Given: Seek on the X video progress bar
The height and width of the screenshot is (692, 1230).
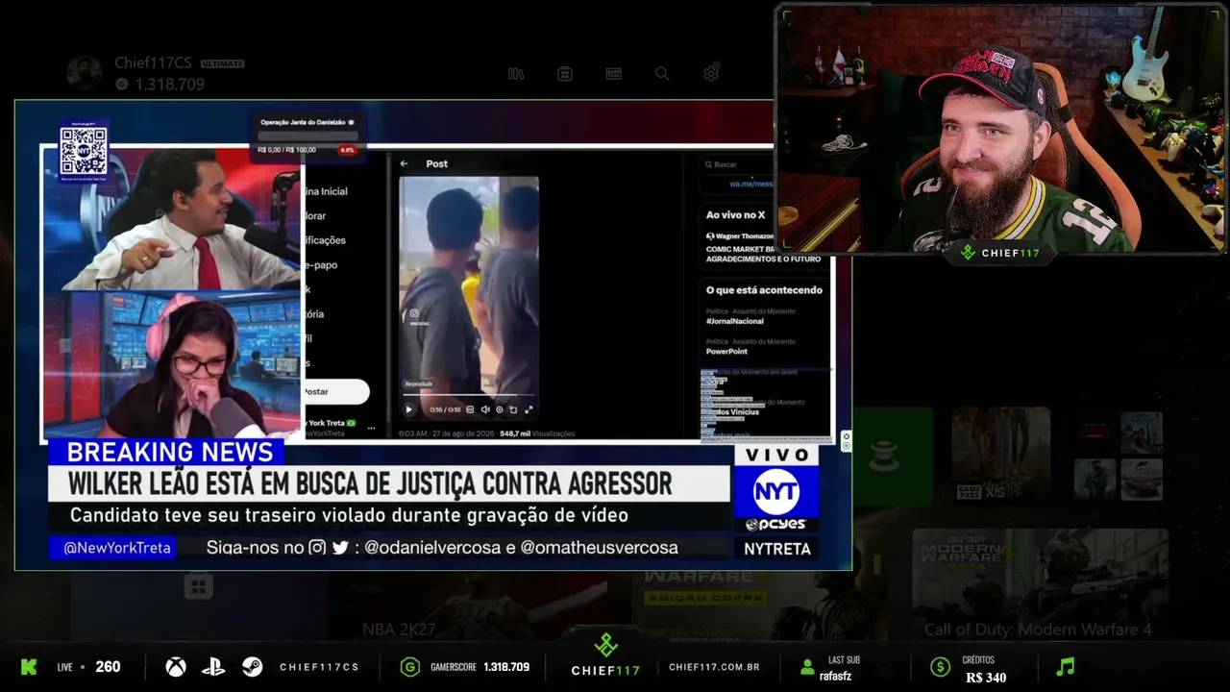Looking at the screenshot, I should click(x=468, y=394).
